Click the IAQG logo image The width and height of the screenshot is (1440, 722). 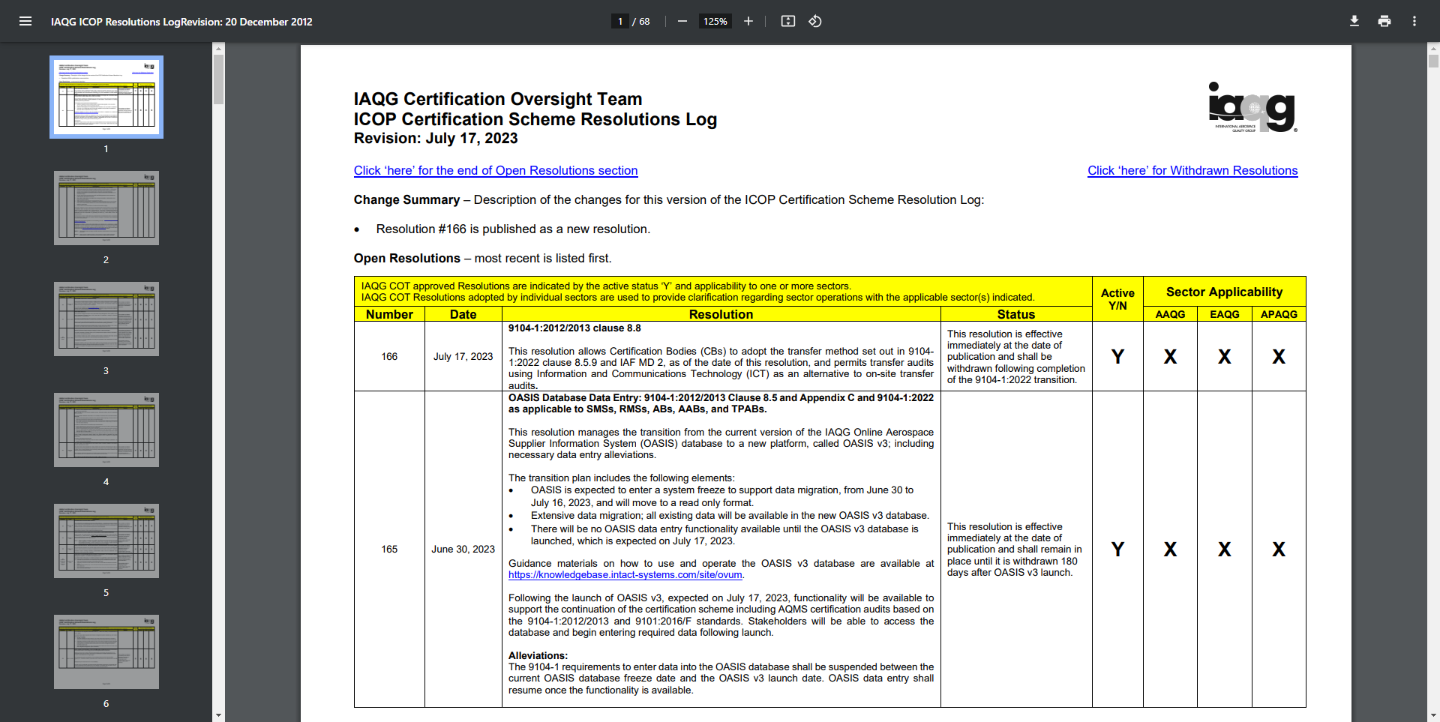click(x=1252, y=107)
